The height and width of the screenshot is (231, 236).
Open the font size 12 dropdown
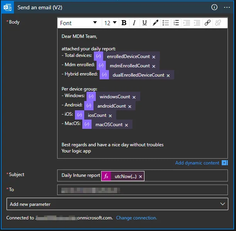(110, 23)
